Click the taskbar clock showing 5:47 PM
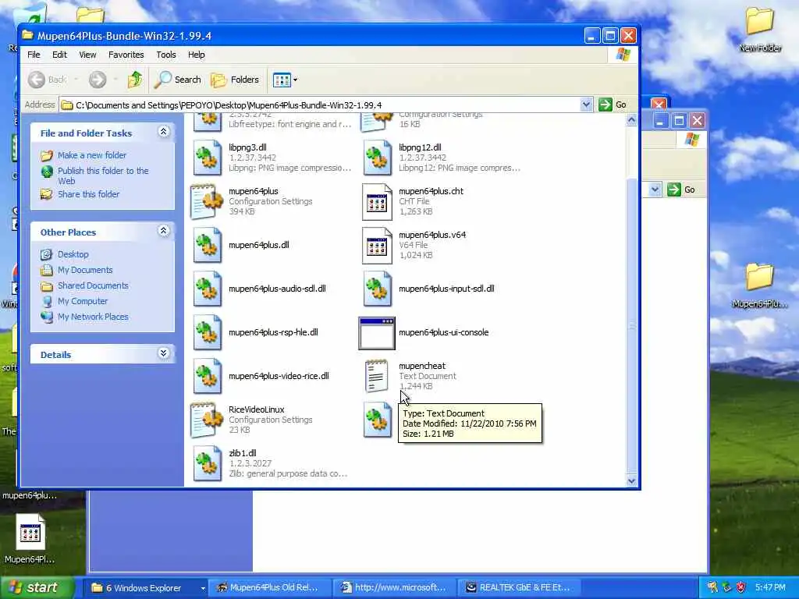Image resolution: width=799 pixels, height=599 pixels. tap(770, 588)
